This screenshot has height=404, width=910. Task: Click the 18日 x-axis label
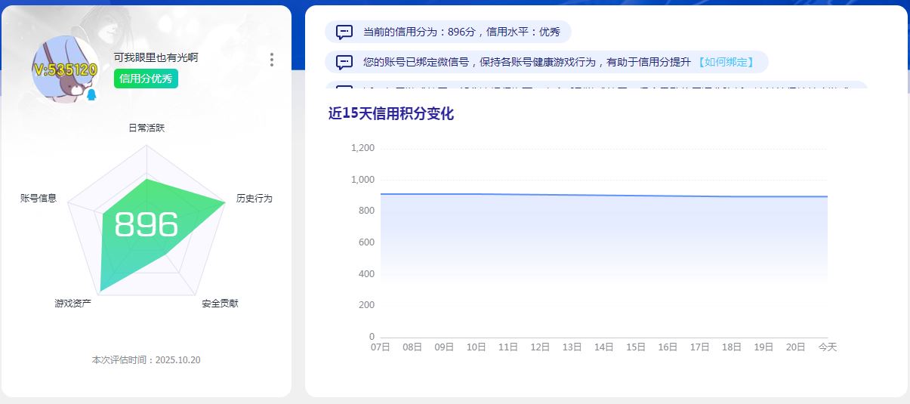point(732,347)
